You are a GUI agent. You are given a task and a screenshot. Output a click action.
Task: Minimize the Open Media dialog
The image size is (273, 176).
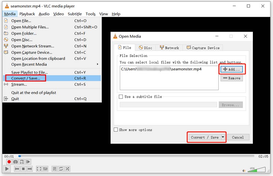coord(217,36)
